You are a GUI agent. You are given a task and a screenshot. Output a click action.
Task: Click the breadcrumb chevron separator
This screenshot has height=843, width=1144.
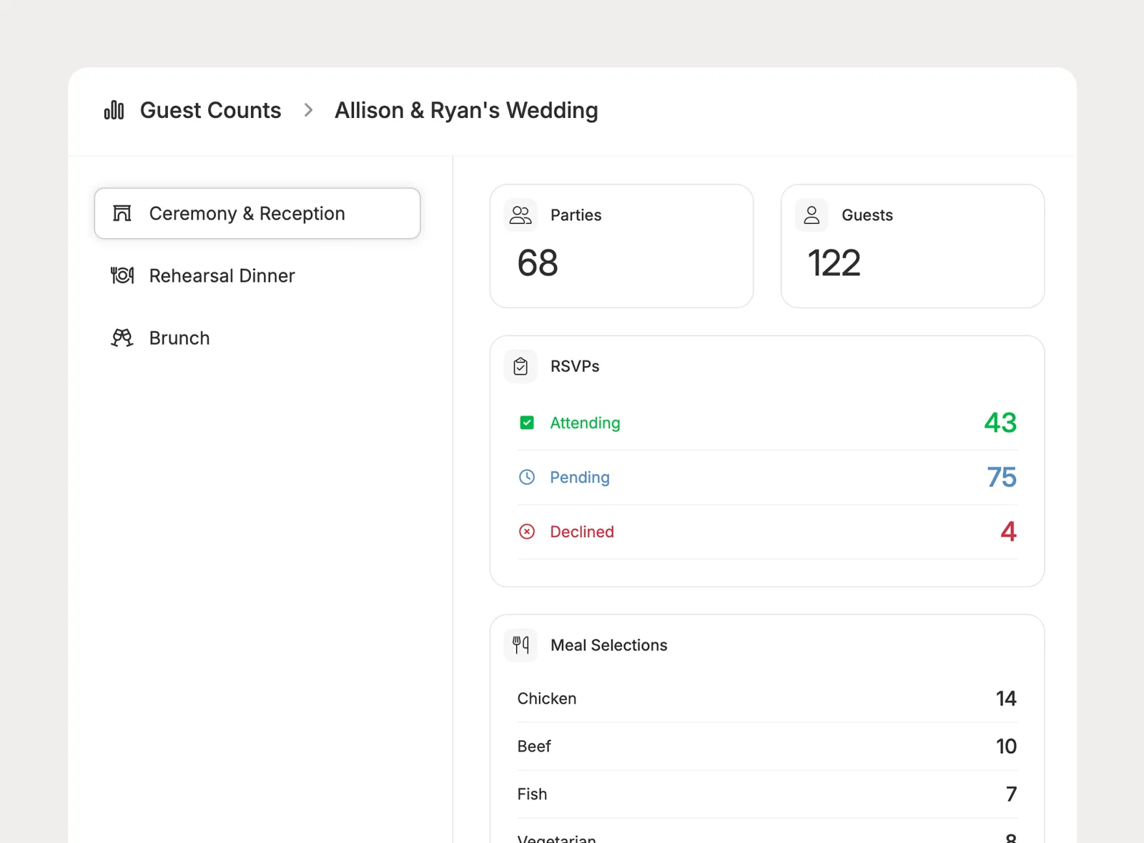[308, 110]
